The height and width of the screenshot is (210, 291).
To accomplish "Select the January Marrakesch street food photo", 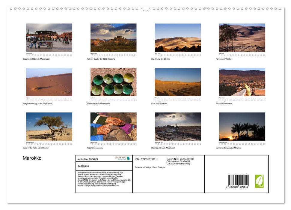I will pos(49,37).
